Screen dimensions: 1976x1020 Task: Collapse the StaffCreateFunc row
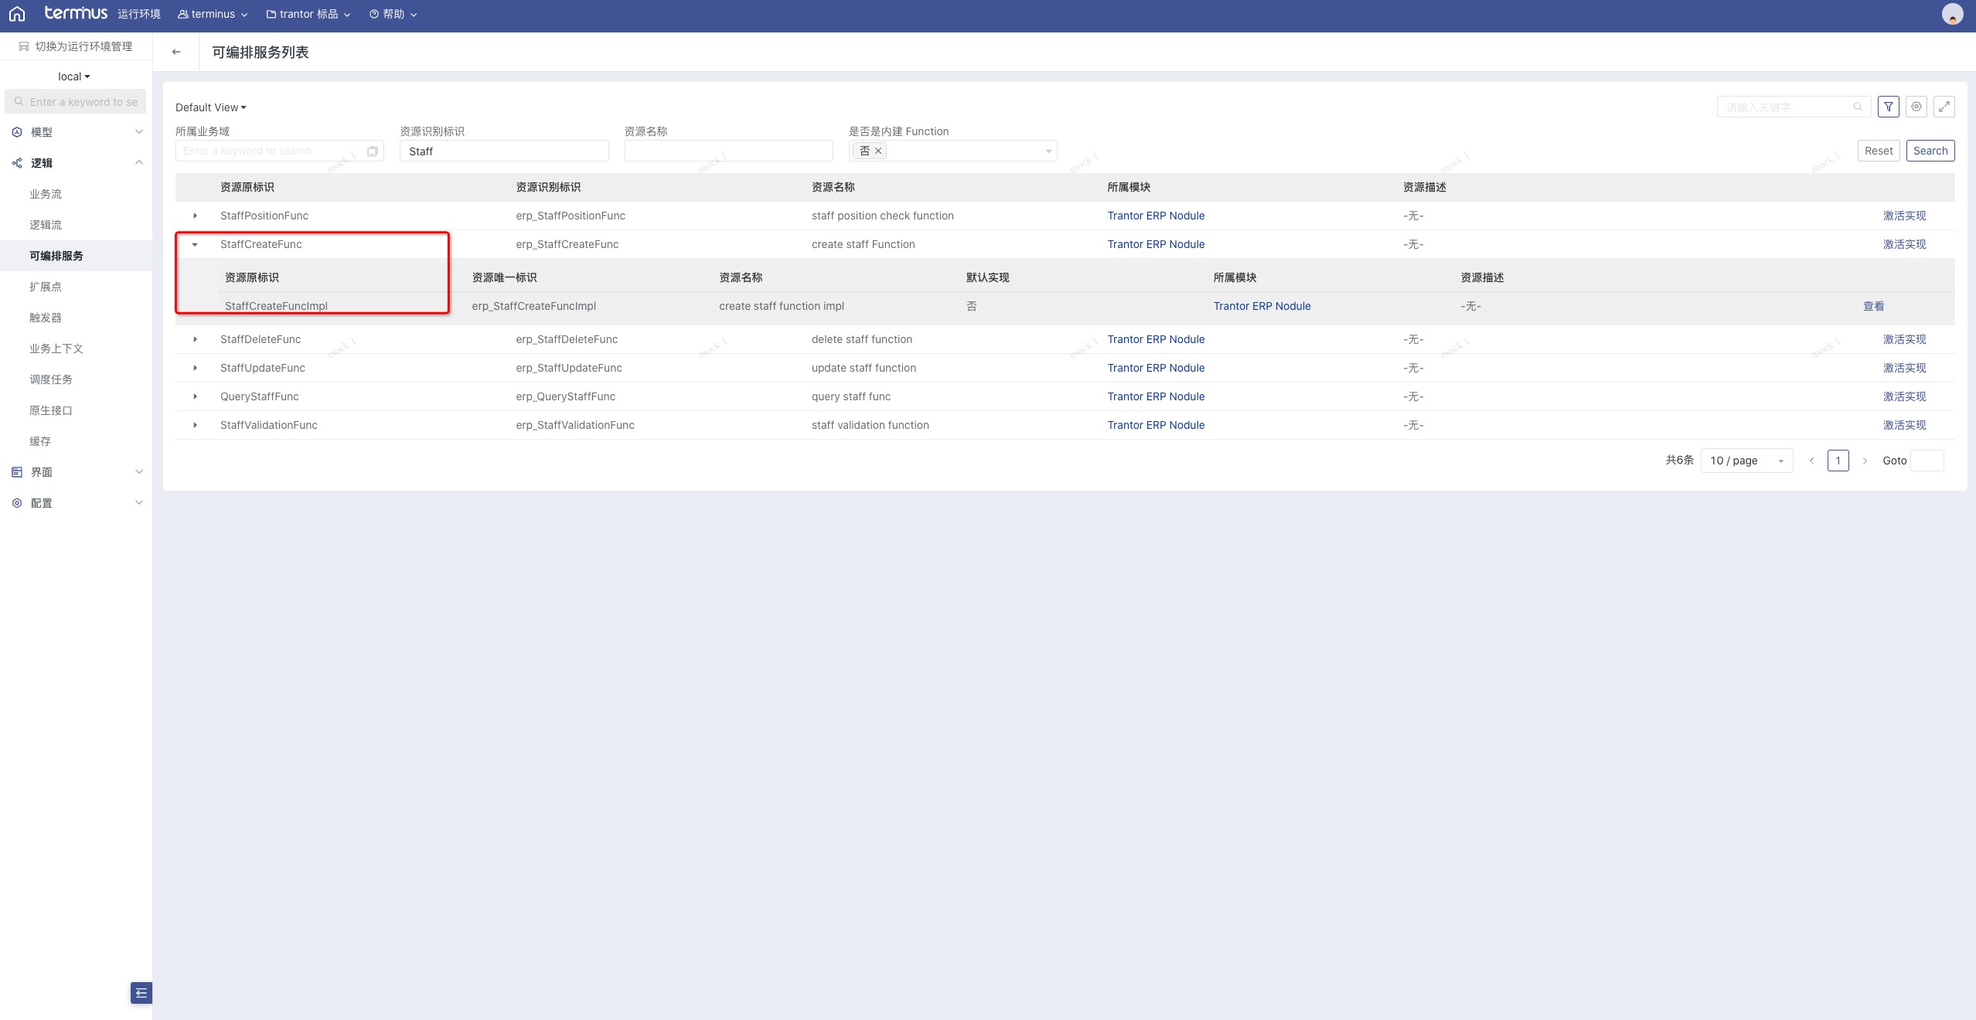tap(195, 244)
